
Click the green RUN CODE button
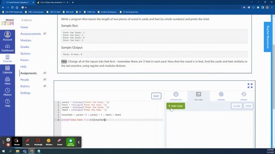pyautogui.click(x=176, y=106)
